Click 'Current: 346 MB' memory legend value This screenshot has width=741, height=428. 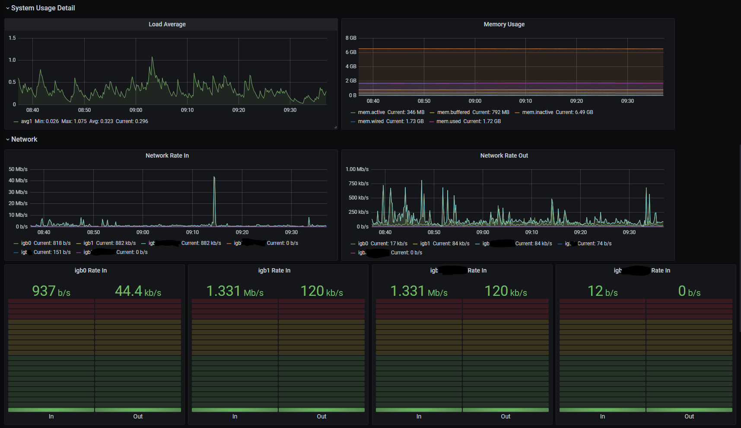[406, 112]
